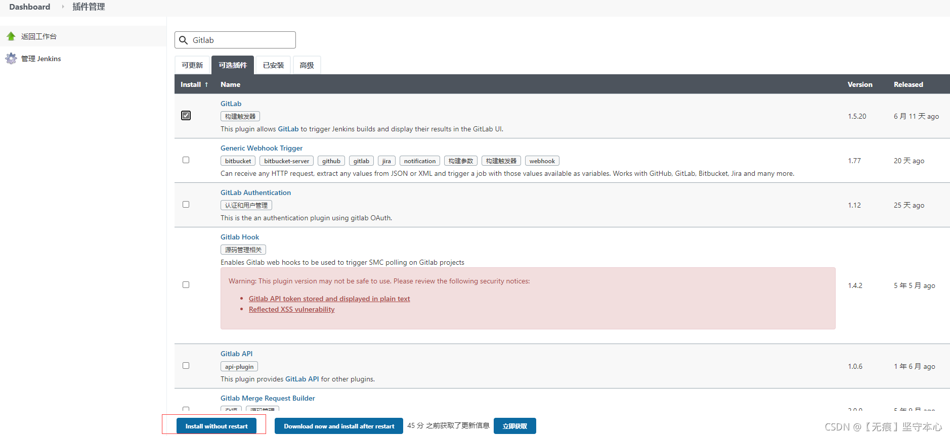The image size is (950, 436).
Task: Click the GitLab link in description text
Action: [288, 129]
